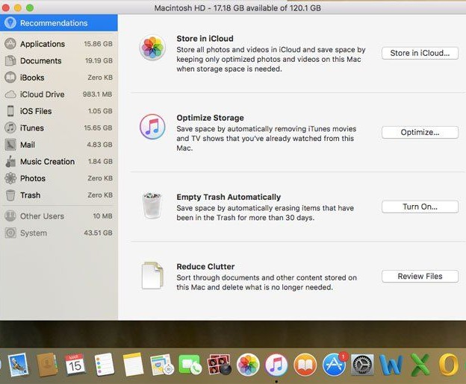Screen dimensions: 466x384
Task: Click the green zoom window button
Action: tap(30, 7)
